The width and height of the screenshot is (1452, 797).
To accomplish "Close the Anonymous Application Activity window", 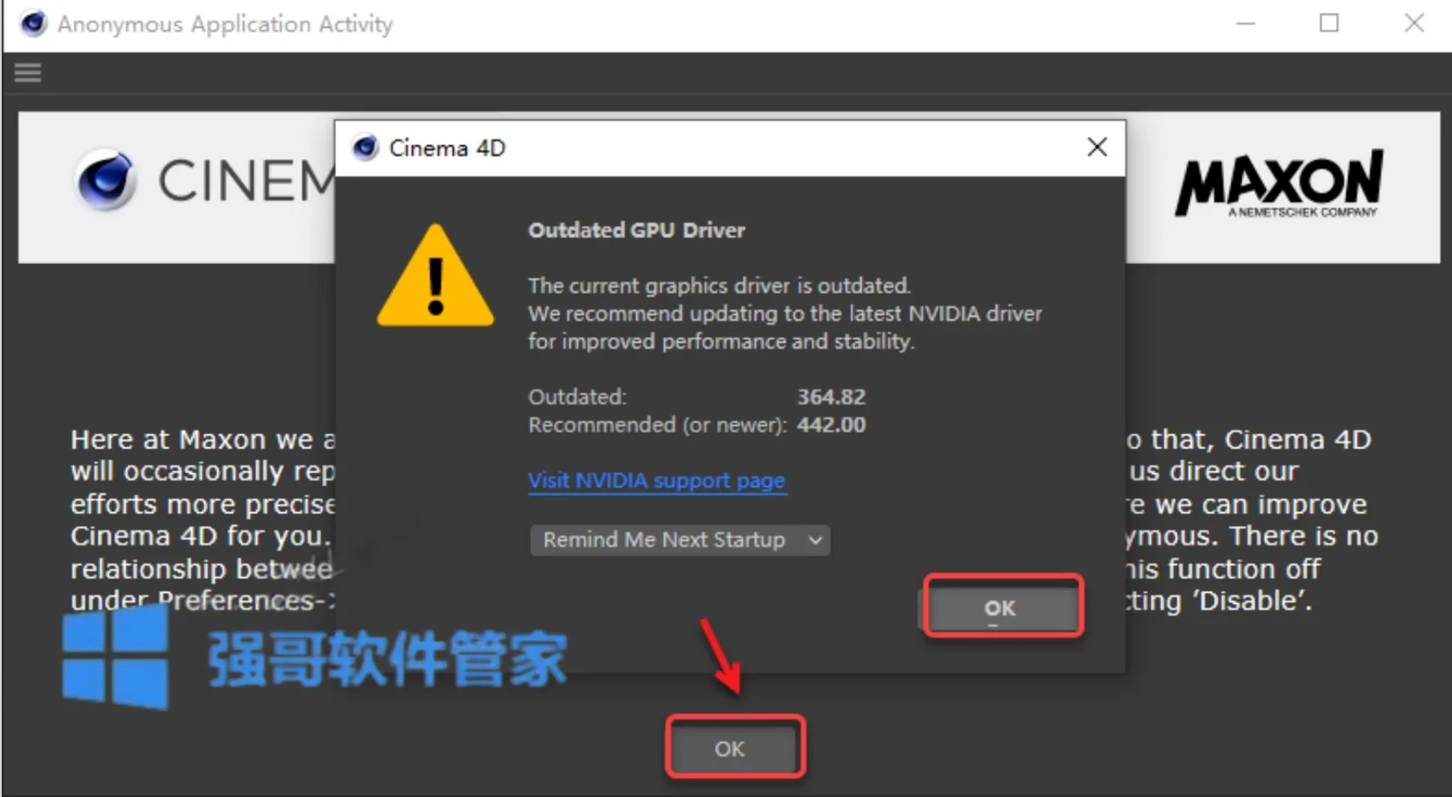I will (1414, 24).
